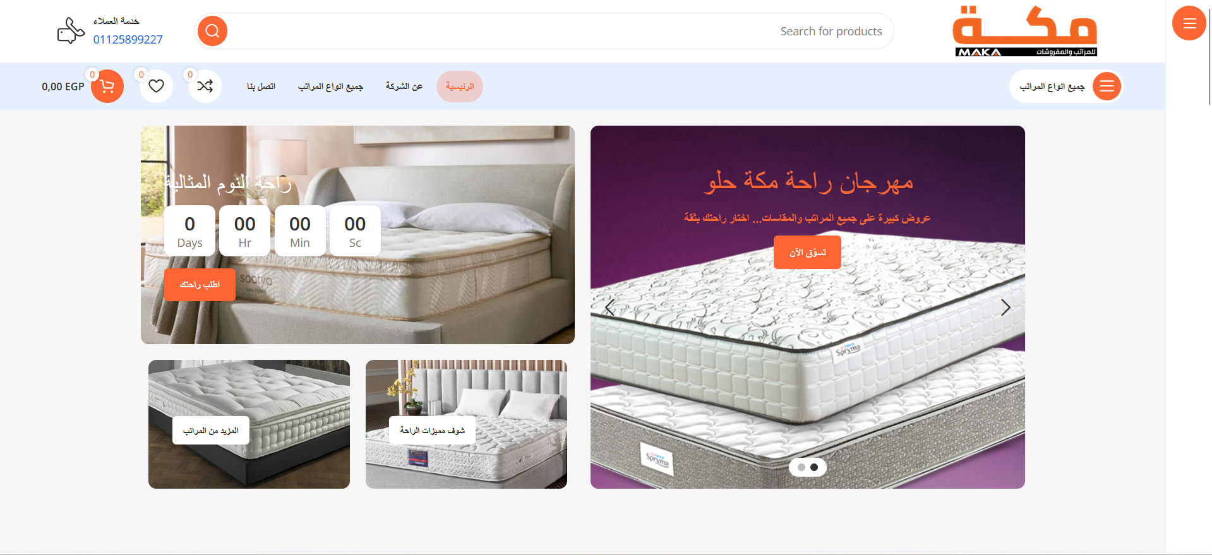Open the اتصل بنا menu item
The image size is (1212, 555).
pos(261,87)
